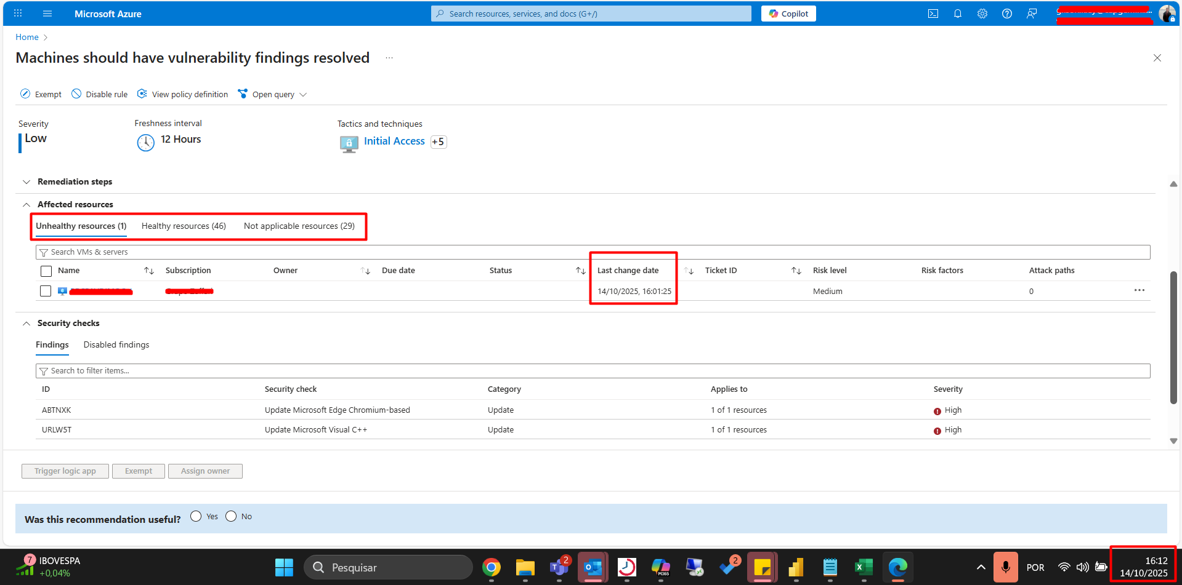Show the +5 additional tactics badge

(439, 142)
